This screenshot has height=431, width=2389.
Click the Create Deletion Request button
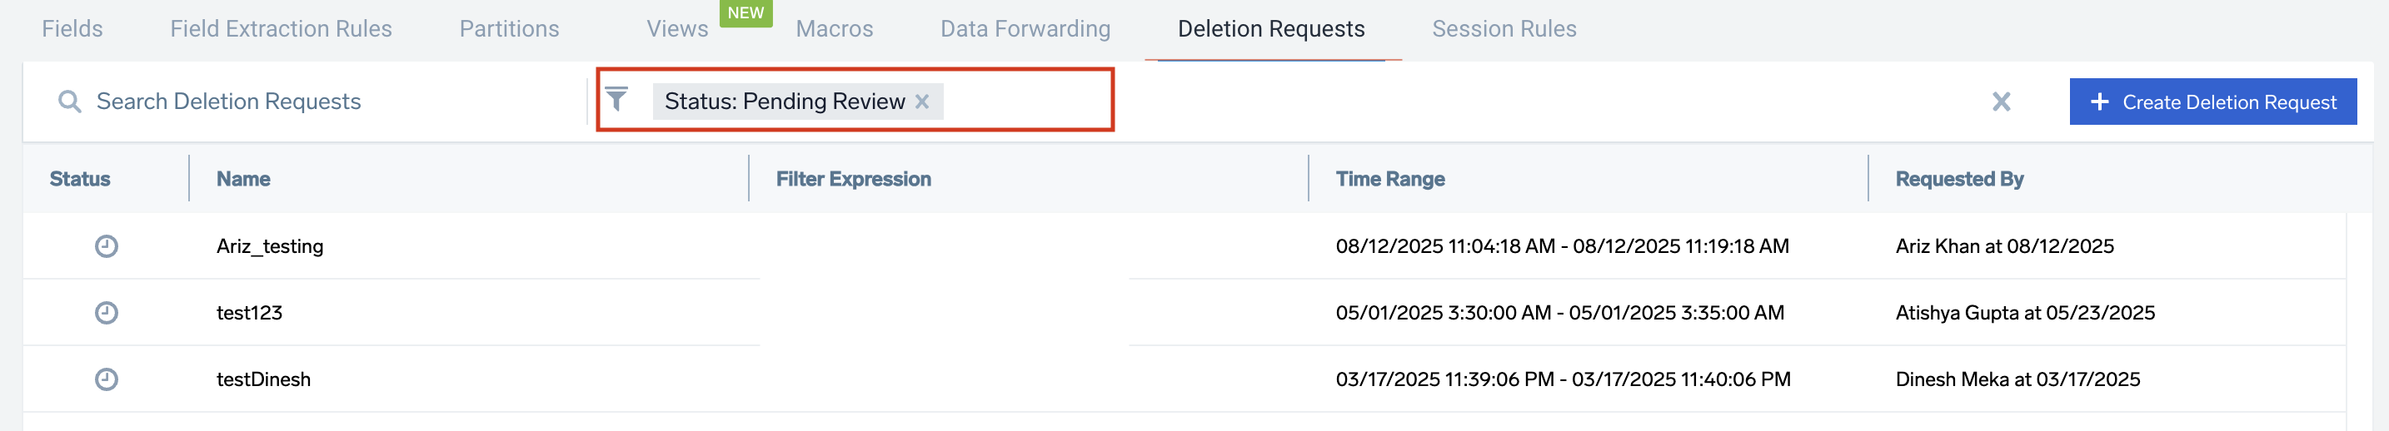tap(2212, 101)
